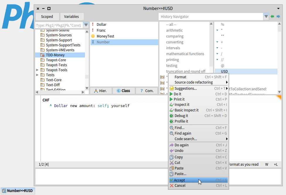Click the Cut scissors icon
This screenshot has height=195, width=286.
point(172,163)
